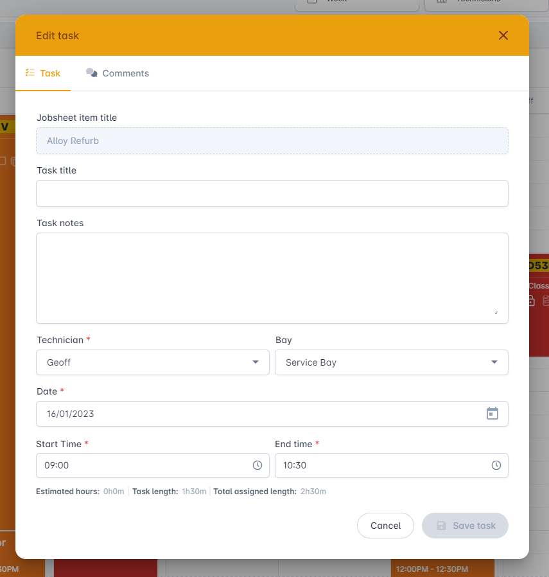Click the Jobsheet item title field

point(272,141)
